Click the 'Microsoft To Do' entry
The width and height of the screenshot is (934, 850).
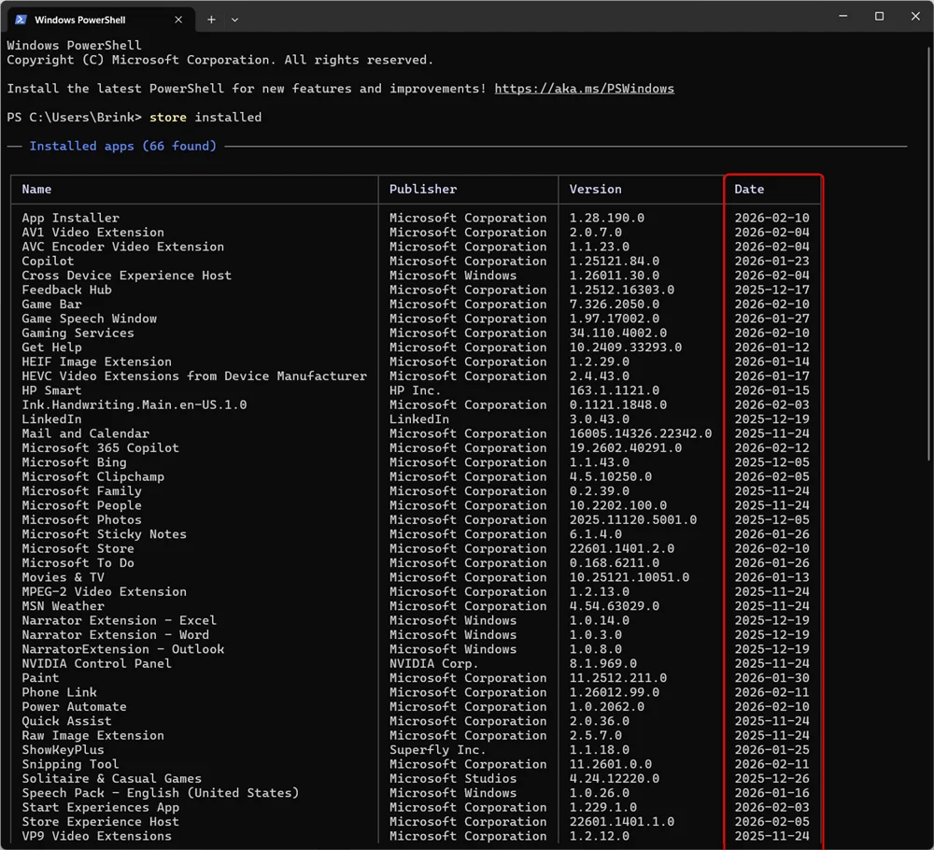point(78,562)
